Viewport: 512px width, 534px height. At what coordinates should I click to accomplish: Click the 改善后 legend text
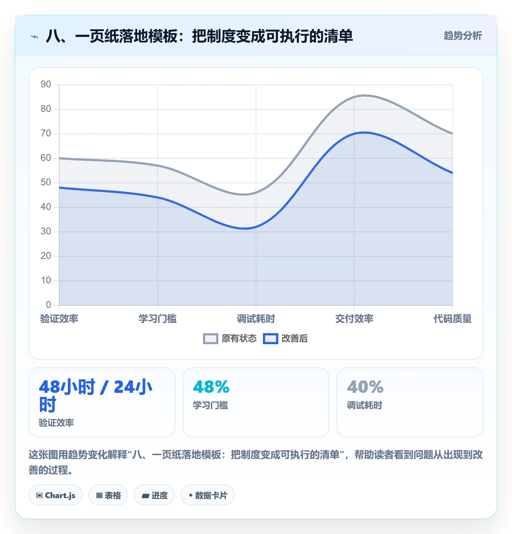295,339
